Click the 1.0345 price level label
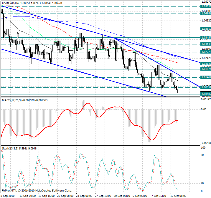Viewport: 211px width, 198px height. 206,37
